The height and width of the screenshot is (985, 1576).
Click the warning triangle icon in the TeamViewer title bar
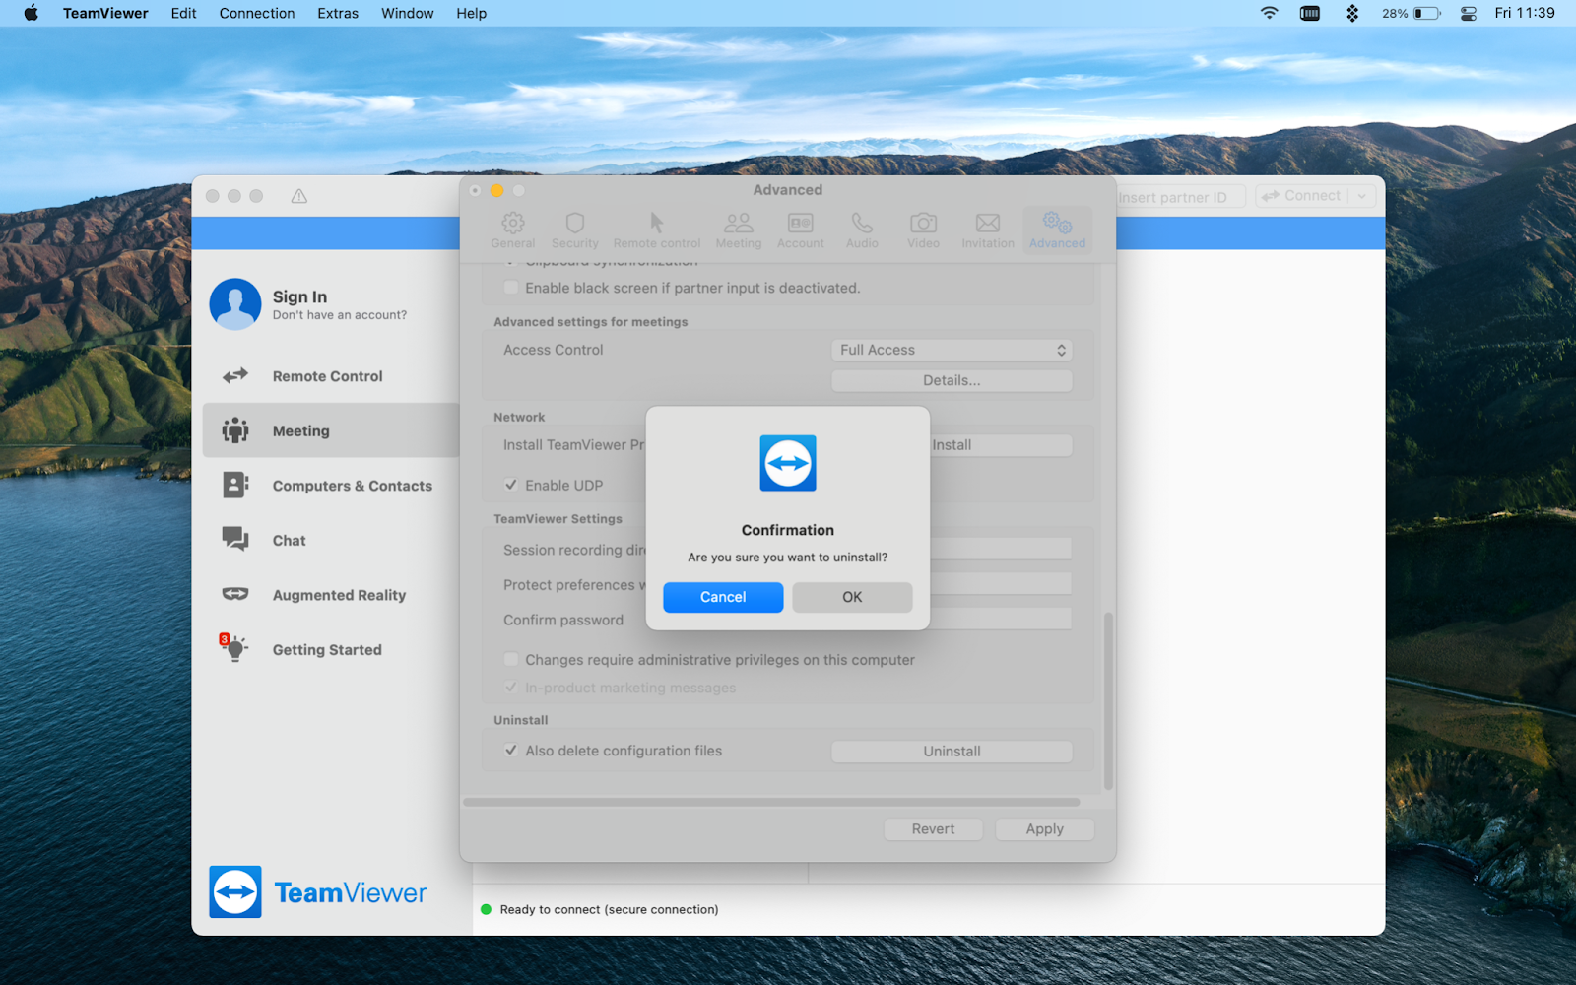[x=299, y=196]
